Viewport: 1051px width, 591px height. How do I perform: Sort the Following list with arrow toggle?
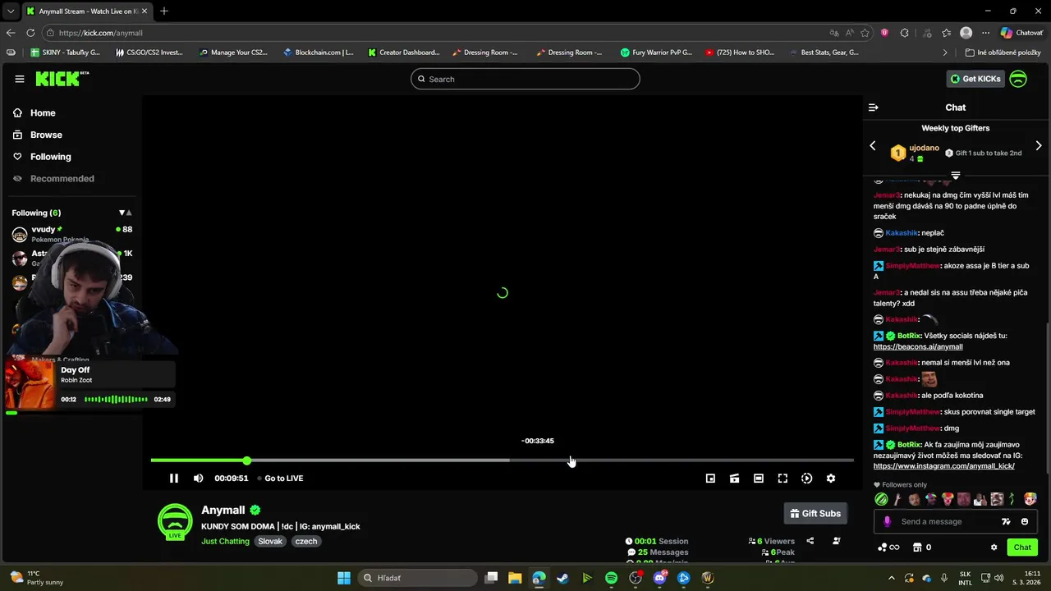[125, 213]
